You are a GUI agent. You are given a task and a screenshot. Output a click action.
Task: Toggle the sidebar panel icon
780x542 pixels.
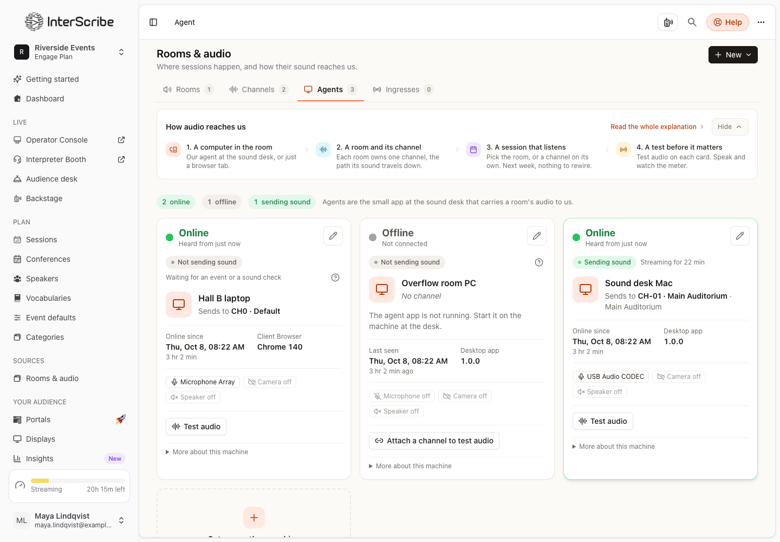153,22
